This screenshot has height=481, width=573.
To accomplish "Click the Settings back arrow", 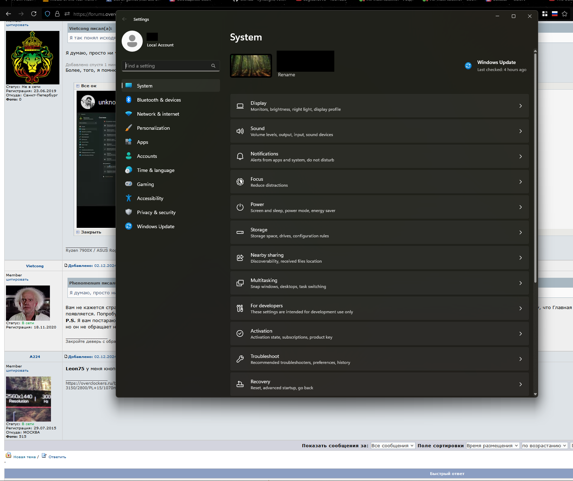I will [x=124, y=19].
